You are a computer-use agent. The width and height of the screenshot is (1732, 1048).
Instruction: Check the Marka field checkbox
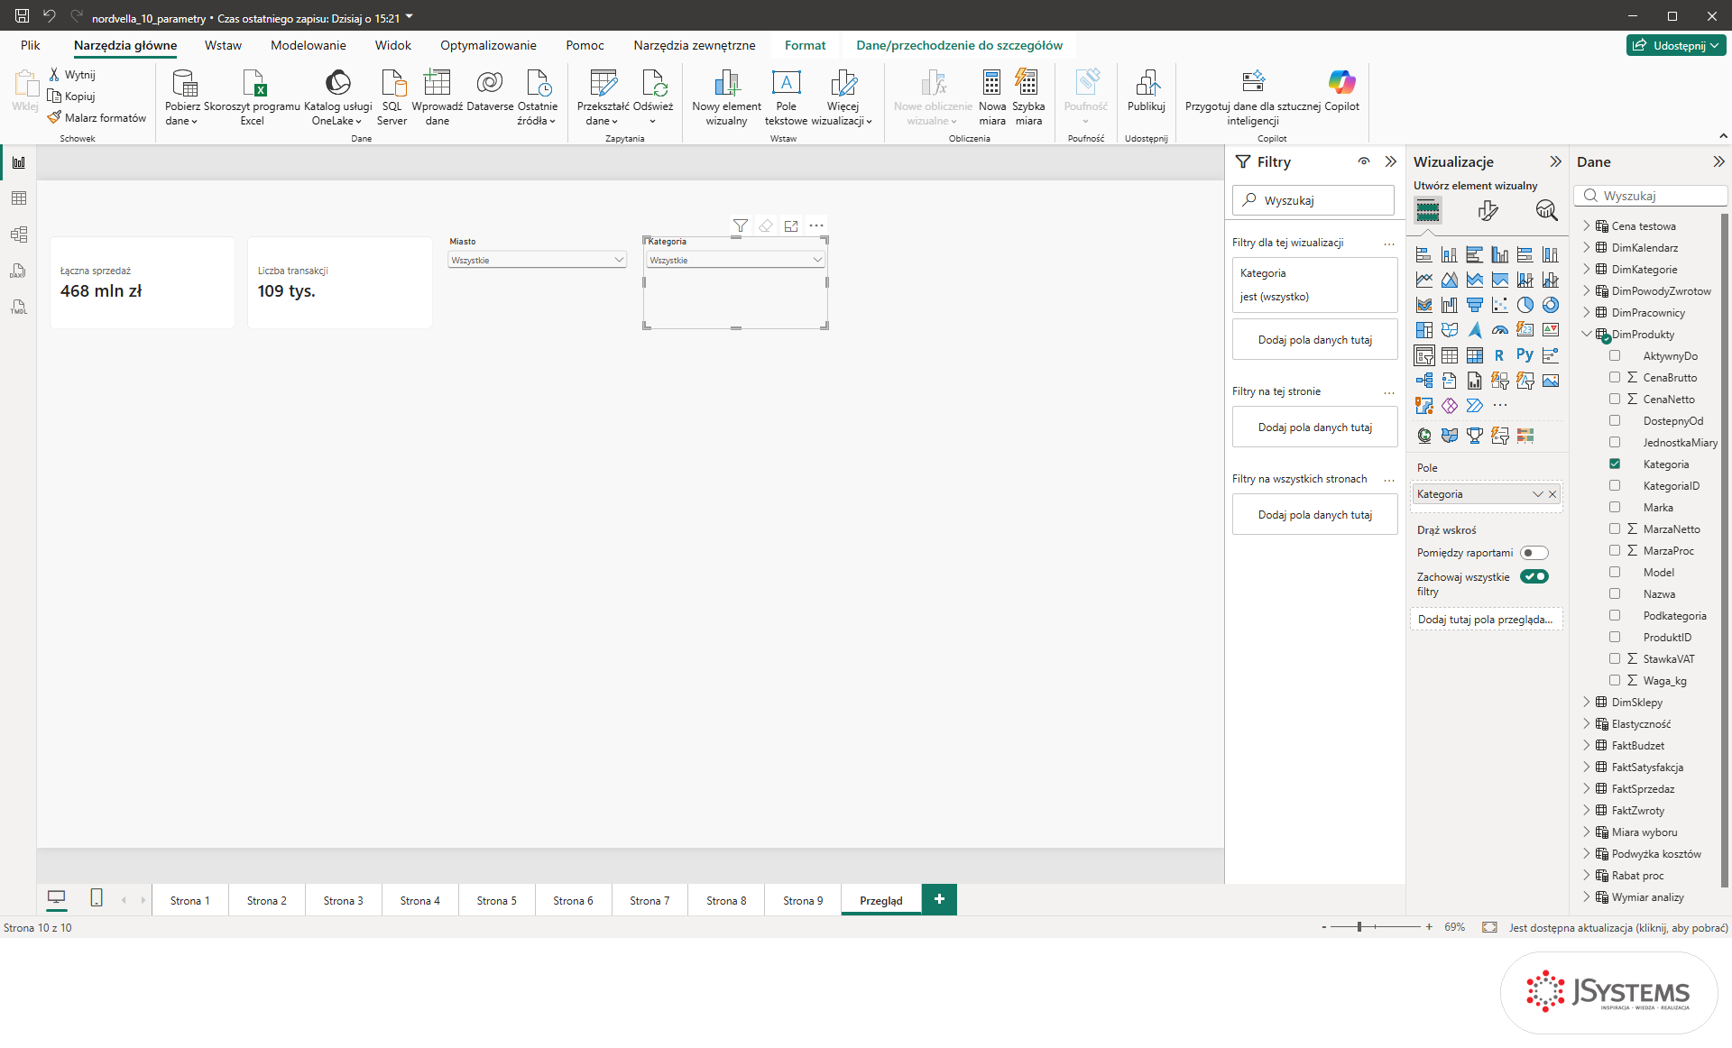point(1615,508)
